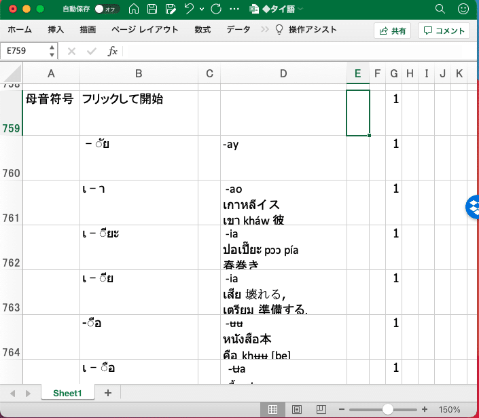The width and height of the screenshot is (479, 418).
Task: Click the 共有 share button
Action: pyautogui.click(x=392, y=31)
